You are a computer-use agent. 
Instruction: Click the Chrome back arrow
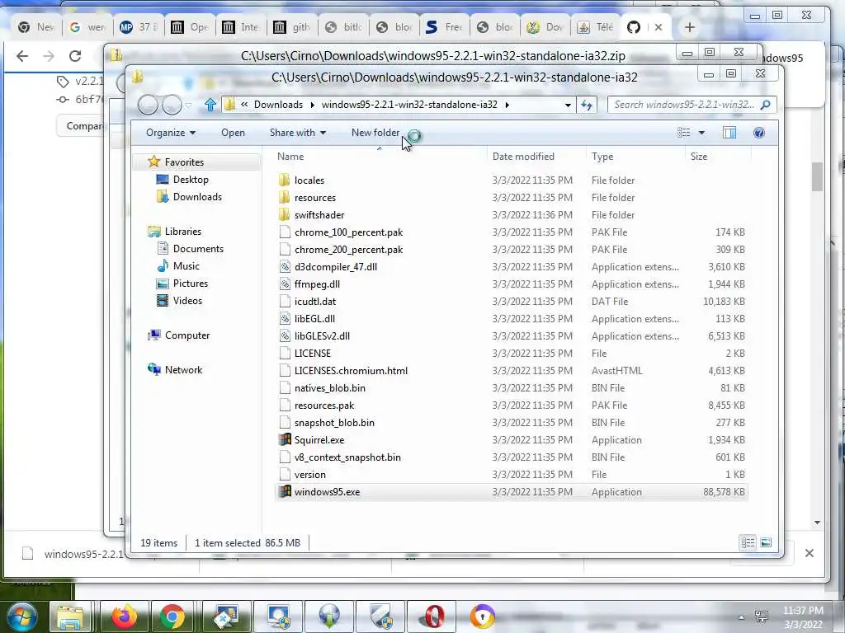pyautogui.click(x=22, y=56)
